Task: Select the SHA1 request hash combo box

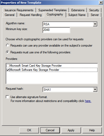Action: [70, 89]
